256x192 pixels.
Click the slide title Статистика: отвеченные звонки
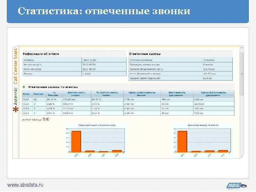(x=104, y=11)
